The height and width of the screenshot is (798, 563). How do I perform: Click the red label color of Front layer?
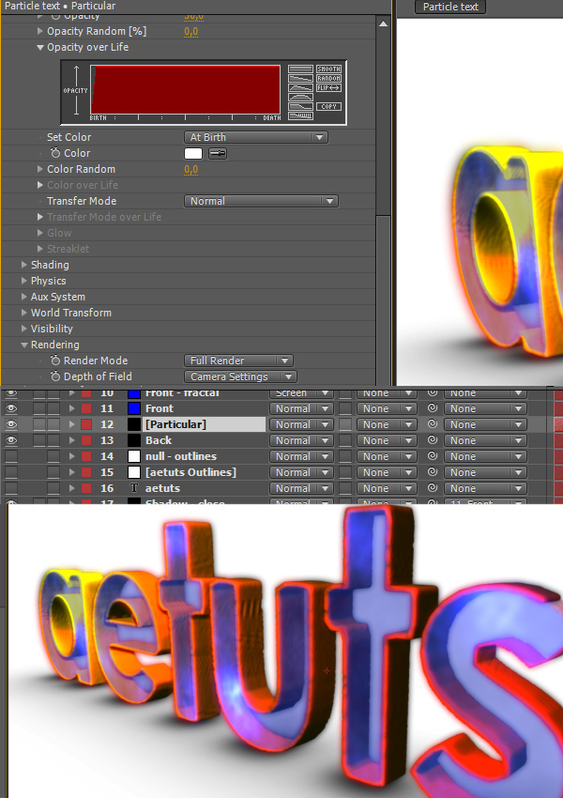[86, 408]
